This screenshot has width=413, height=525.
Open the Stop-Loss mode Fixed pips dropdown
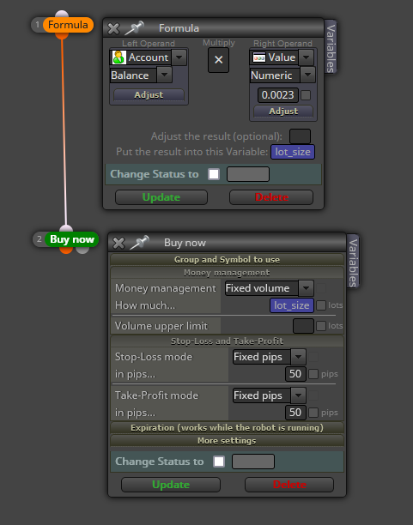(298, 357)
